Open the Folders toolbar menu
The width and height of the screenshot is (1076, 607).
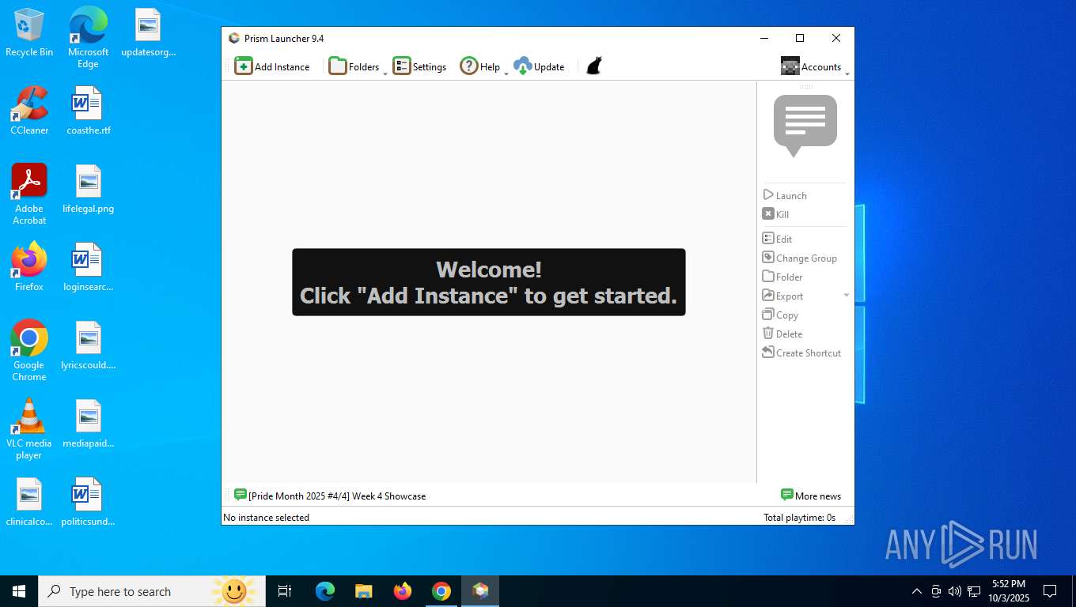358,66
